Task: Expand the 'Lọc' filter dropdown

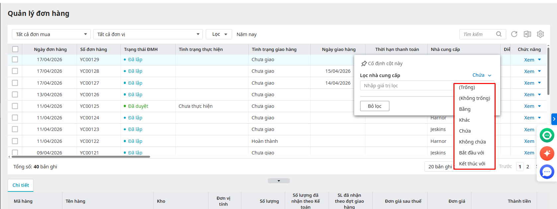Action: 219,34
